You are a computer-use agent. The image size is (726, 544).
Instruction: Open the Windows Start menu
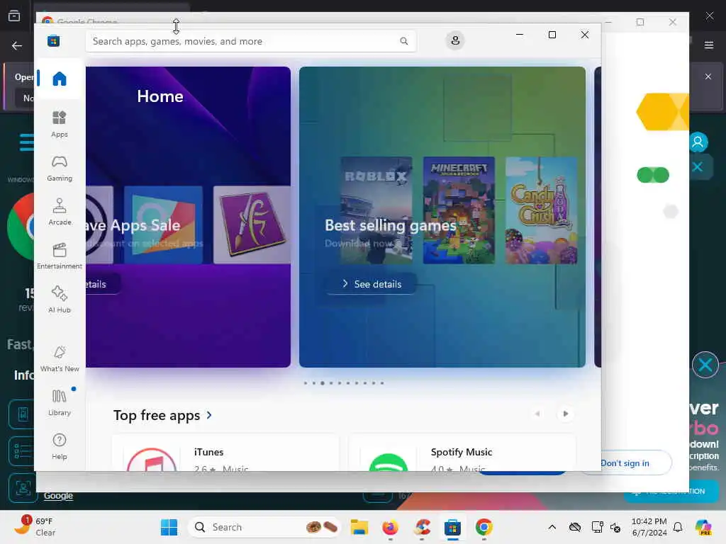(169, 527)
